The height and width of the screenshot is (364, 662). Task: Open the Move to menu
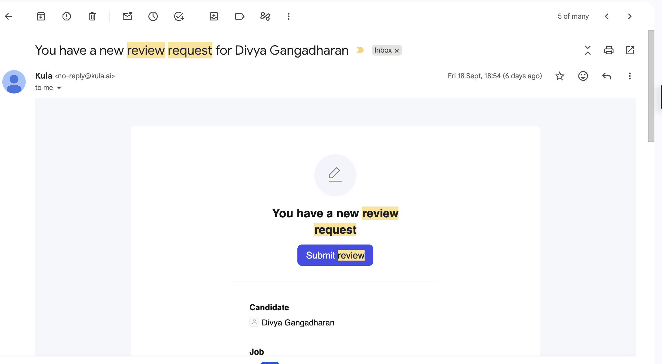pyautogui.click(x=214, y=16)
